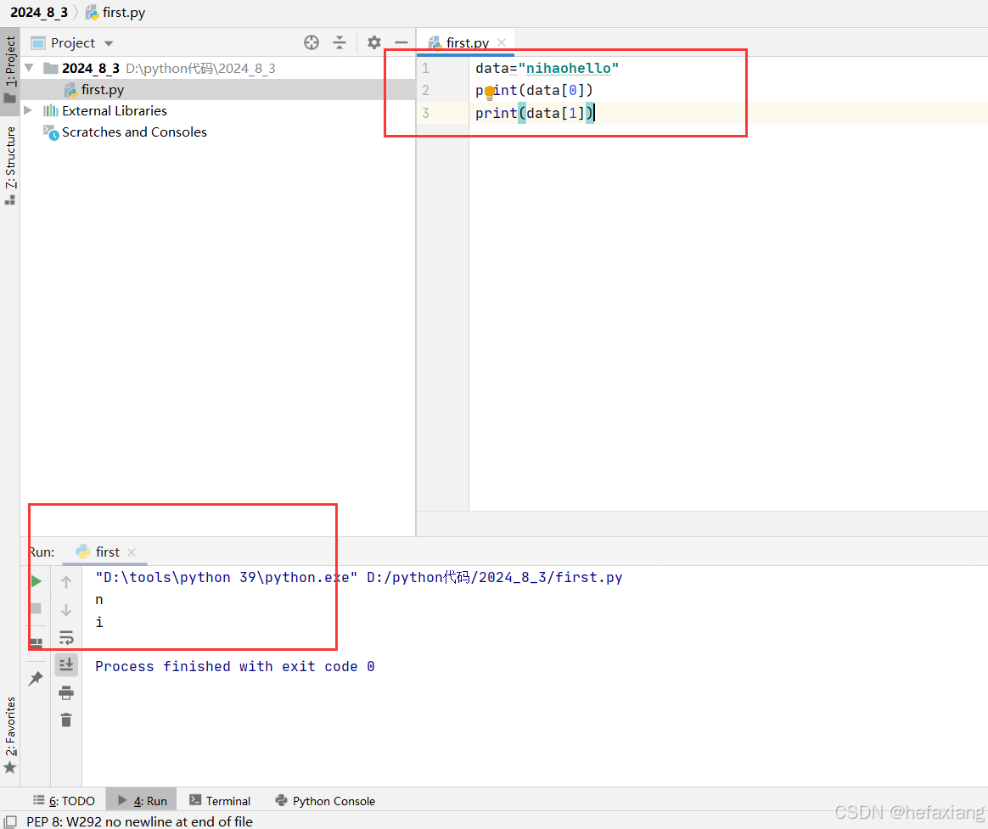The height and width of the screenshot is (829, 988).
Task: Click the tool window quick-access icon in status bar
Action: tap(10, 821)
